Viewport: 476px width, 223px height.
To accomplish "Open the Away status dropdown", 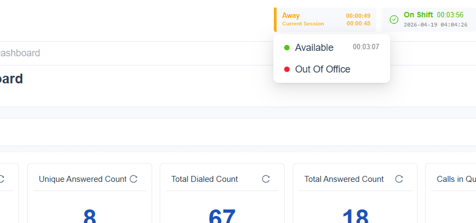I will pos(325,19).
